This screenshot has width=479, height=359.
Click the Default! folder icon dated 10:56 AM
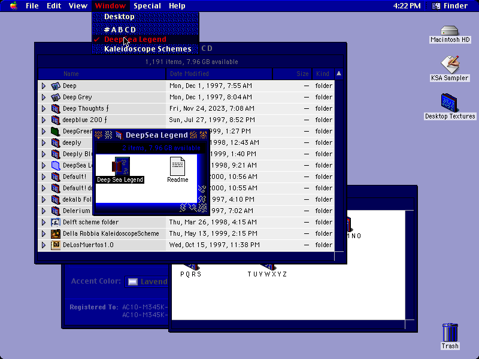click(55, 177)
